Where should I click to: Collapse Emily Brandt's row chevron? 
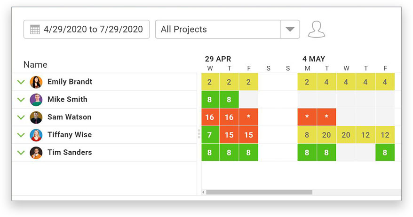pyautogui.click(x=21, y=82)
